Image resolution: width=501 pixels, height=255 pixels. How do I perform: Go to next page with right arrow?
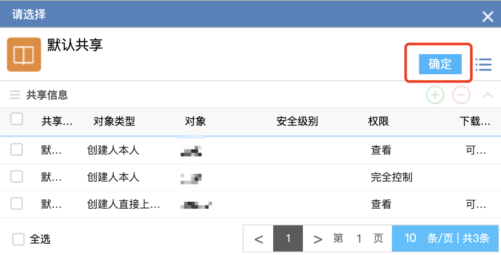(318, 239)
